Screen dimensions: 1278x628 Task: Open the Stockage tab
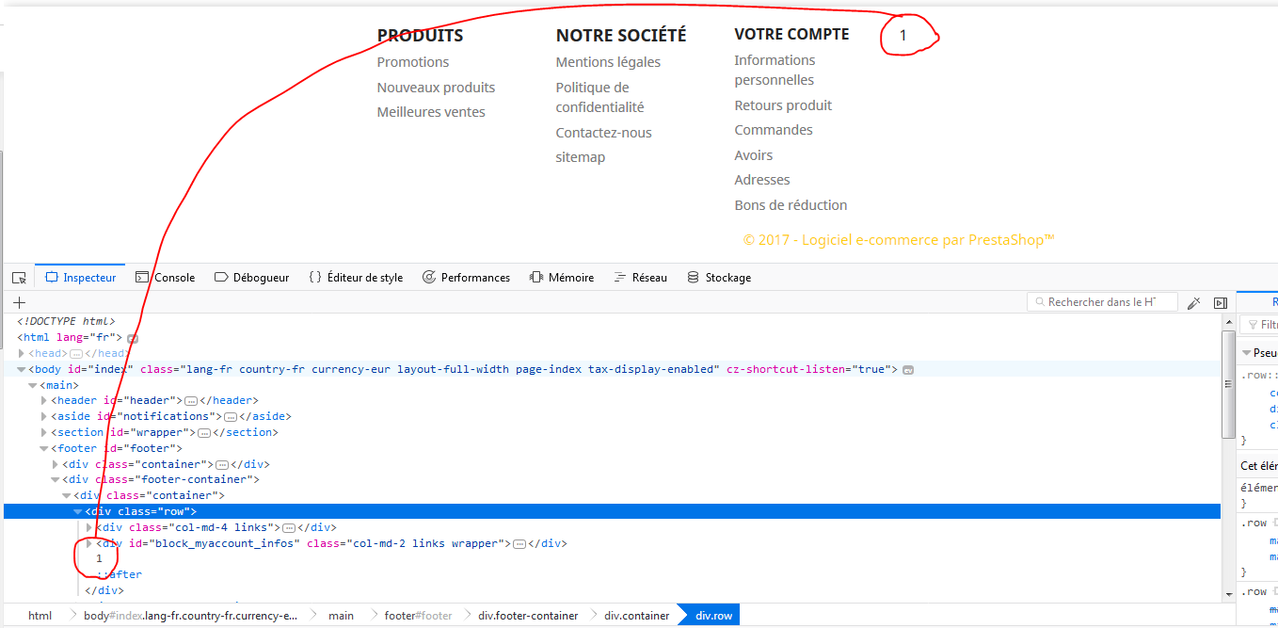click(x=719, y=278)
